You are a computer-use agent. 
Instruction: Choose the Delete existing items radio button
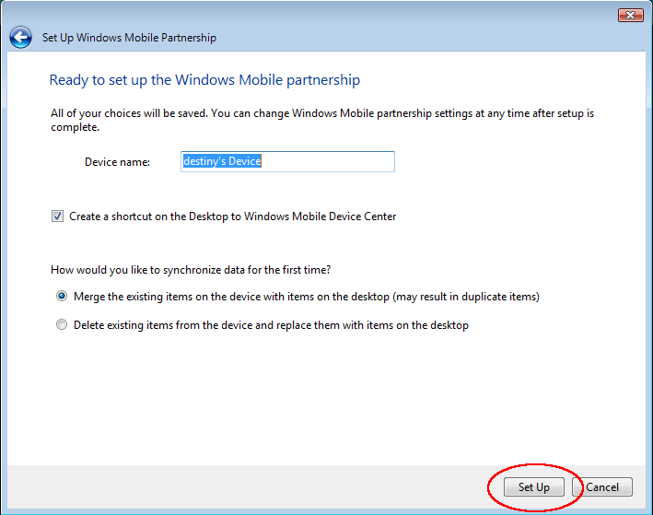point(62,325)
